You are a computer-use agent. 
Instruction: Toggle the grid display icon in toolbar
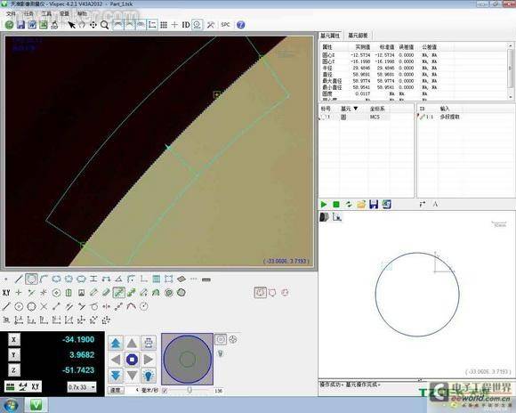164,25
